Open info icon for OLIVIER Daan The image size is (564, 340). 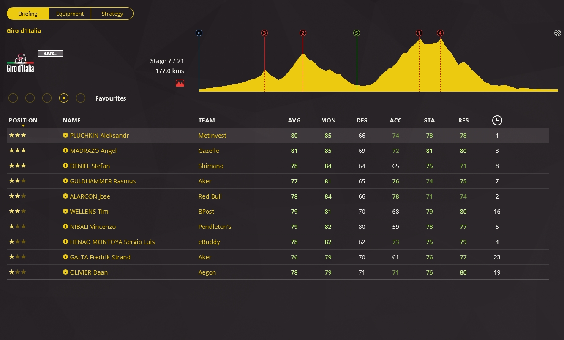[65, 272]
